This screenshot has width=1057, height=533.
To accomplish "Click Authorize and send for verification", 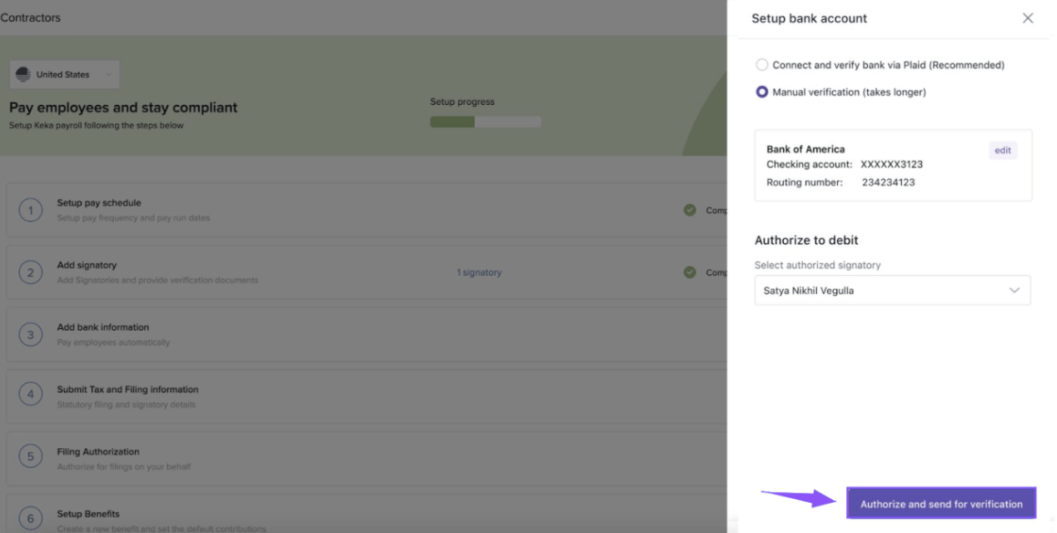I will [x=941, y=504].
